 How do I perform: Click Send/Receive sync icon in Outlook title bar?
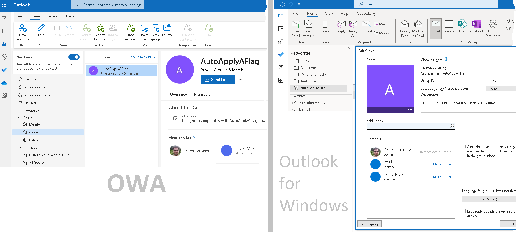pos(283,4)
